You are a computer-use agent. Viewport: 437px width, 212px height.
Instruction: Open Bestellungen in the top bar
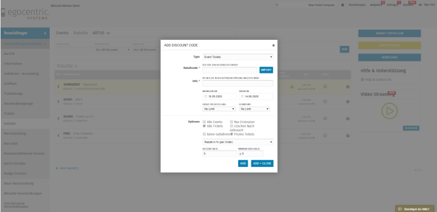point(357,5)
